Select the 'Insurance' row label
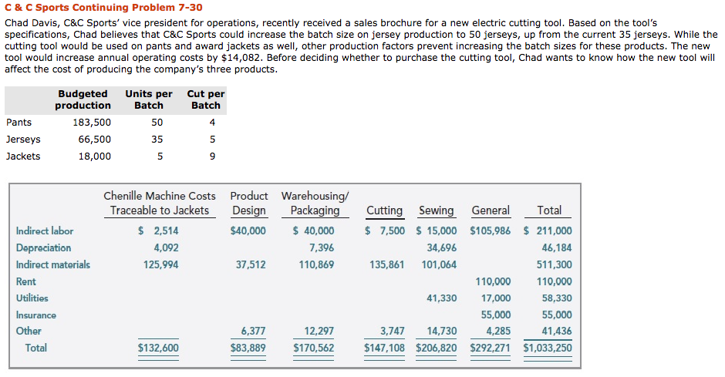The height and width of the screenshot is (377, 725). pos(36,315)
